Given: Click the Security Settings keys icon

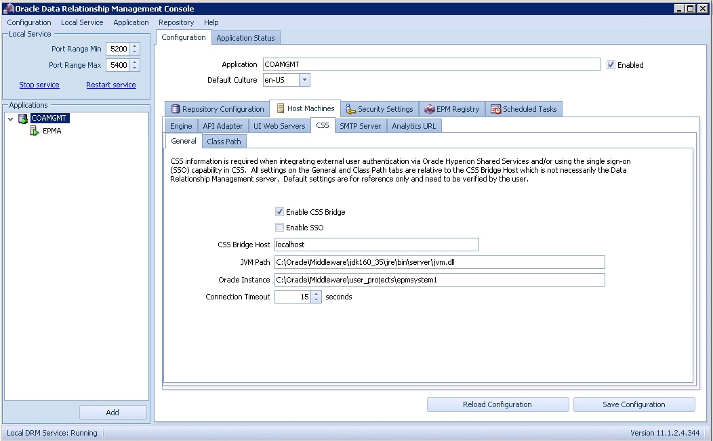Looking at the screenshot, I should coord(350,109).
